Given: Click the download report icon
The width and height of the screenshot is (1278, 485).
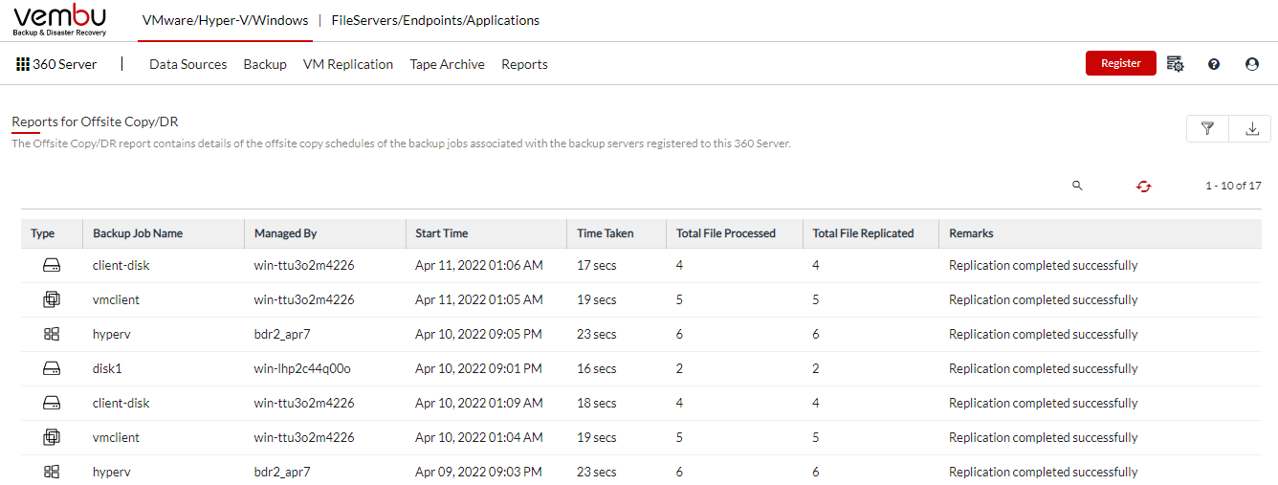Looking at the screenshot, I should [x=1251, y=128].
